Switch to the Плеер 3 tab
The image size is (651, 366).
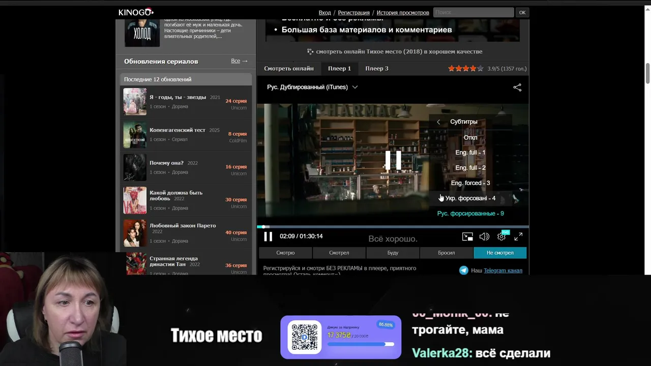(x=377, y=69)
